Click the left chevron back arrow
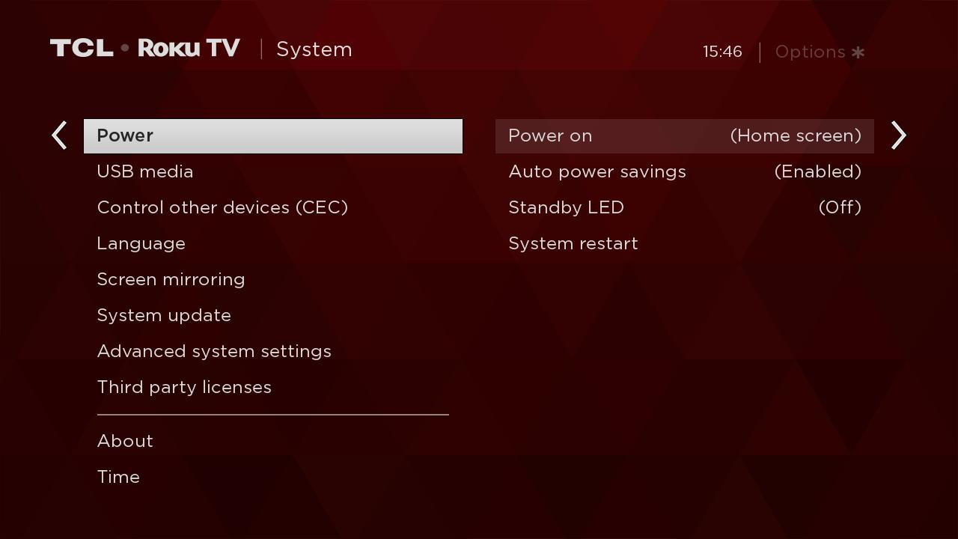 59,135
